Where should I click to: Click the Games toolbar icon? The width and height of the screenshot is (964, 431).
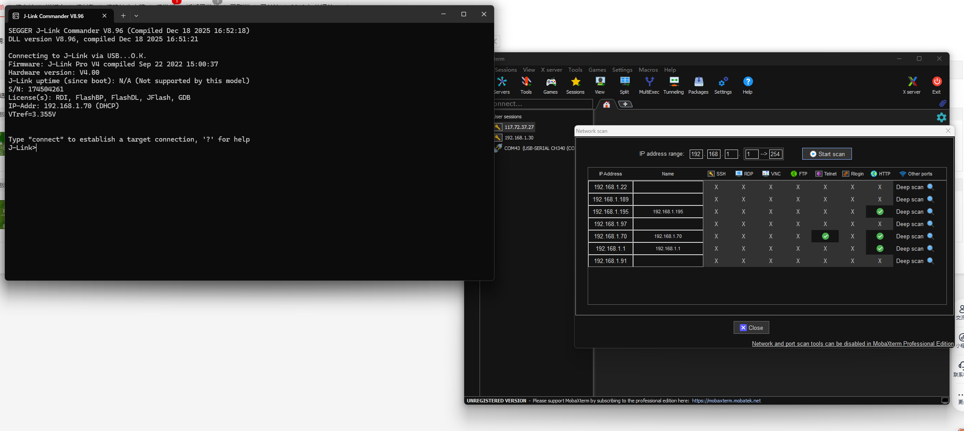(550, 85)
